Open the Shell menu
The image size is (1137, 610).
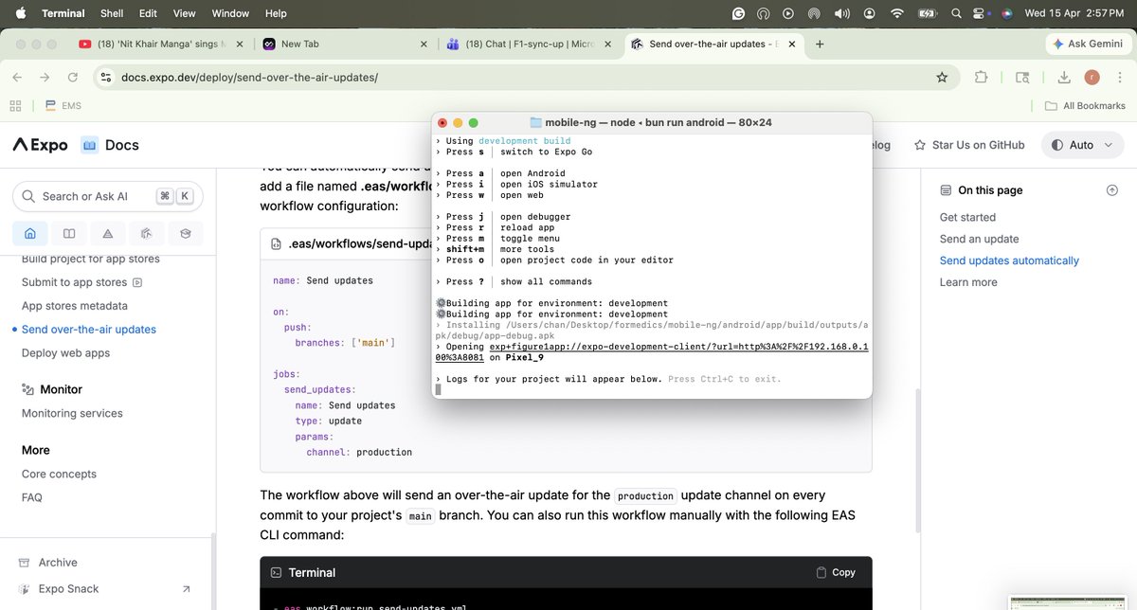[112, 13]
